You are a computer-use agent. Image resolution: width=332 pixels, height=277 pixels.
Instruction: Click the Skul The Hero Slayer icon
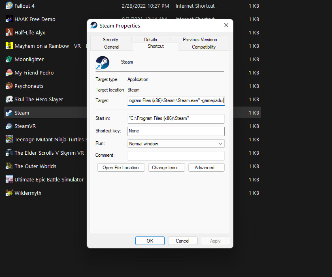tap(9, 99)
